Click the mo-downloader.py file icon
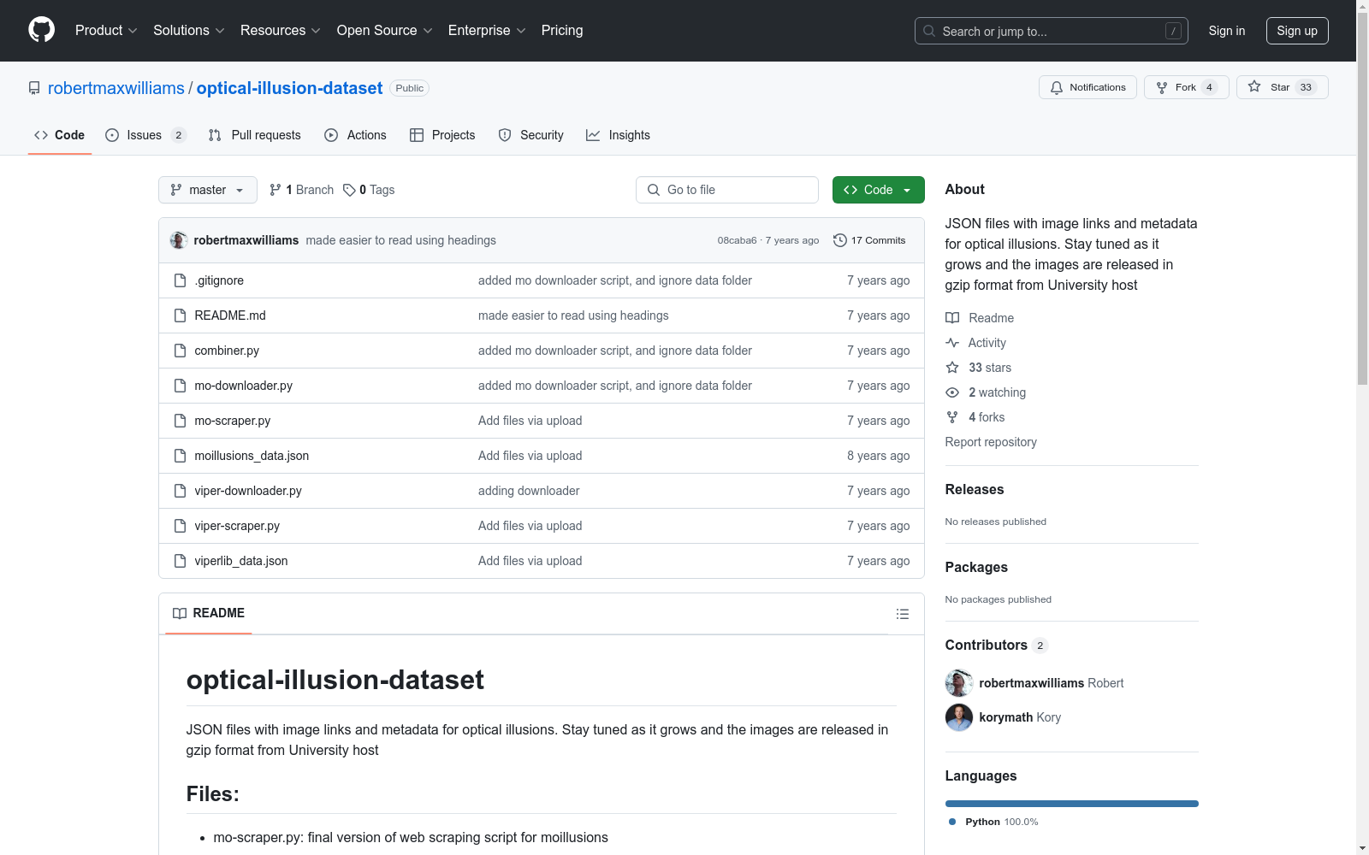1369x855 pixels. 180,386
